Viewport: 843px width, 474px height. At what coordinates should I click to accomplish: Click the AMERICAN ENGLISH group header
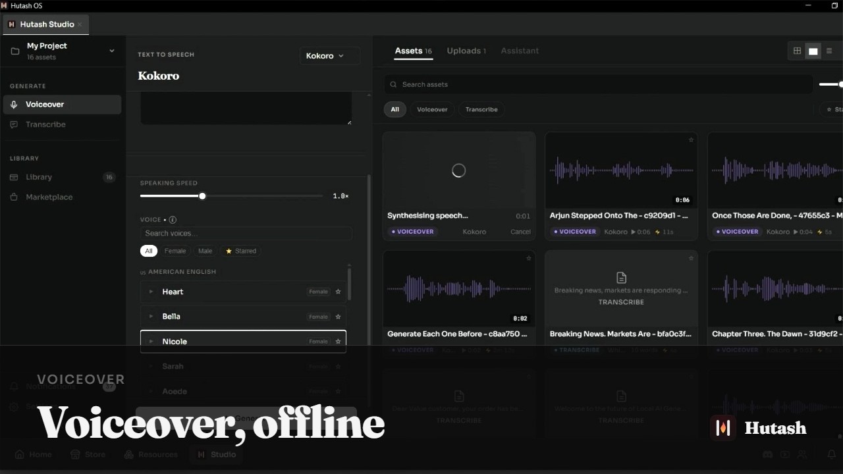182,272
